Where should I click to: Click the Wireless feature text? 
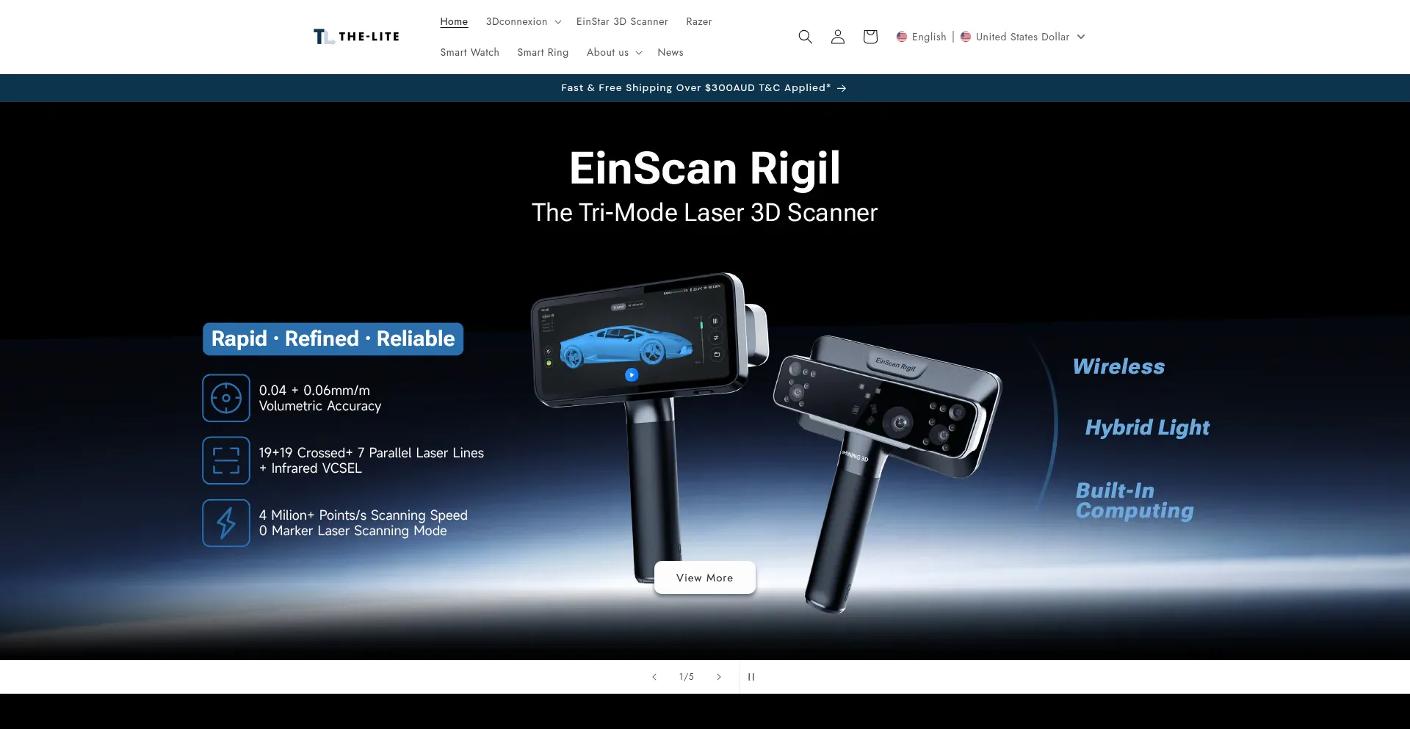pos(1118,366)
